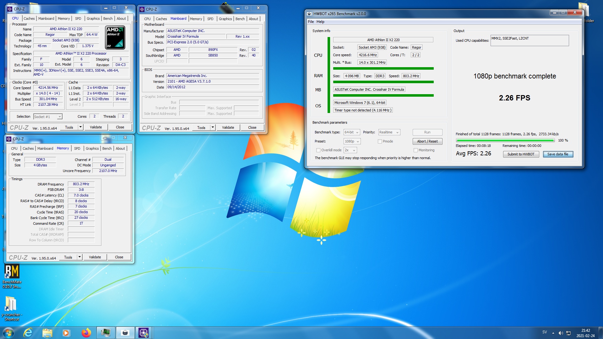Click Submit to HWBOT button
The image size is (603, 339).
[521, 154]
